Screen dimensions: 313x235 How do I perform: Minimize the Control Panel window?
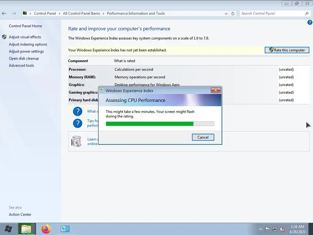click(x=287, y=3)
